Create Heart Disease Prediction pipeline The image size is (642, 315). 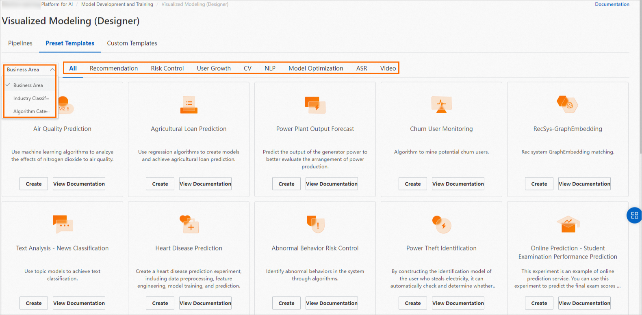click(160, 303)
